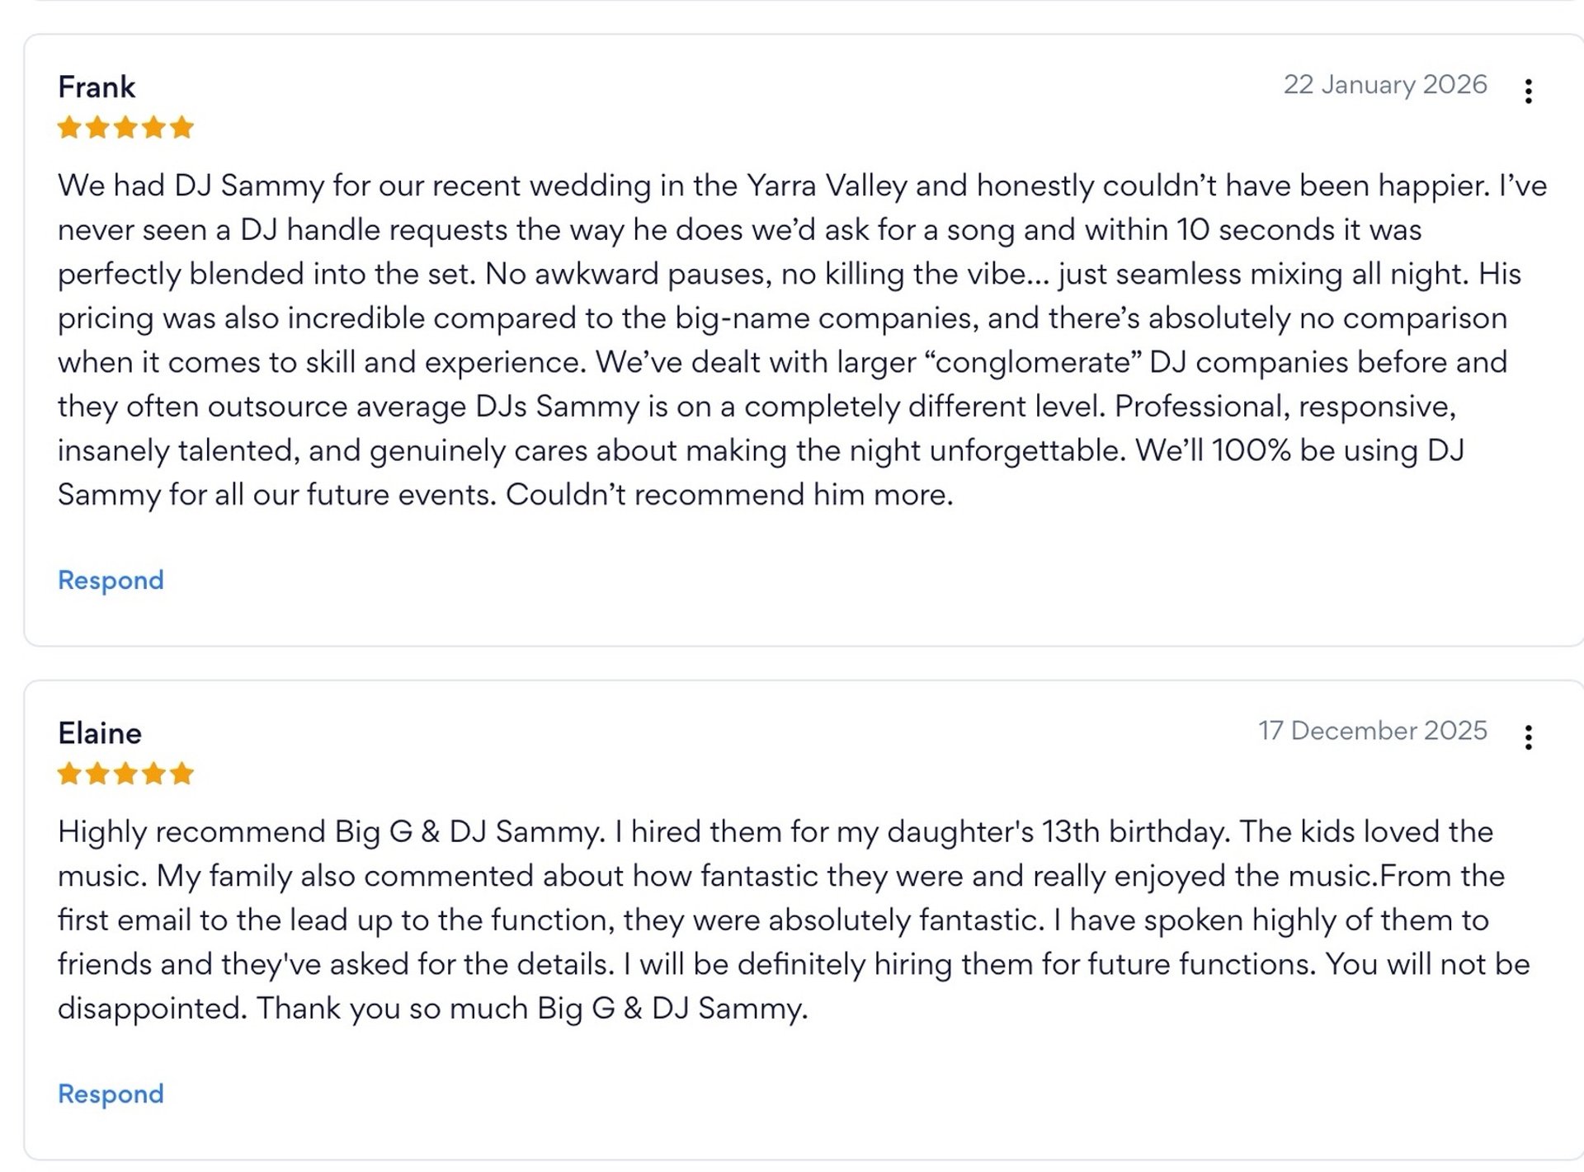Viewport: 1584px width, 1172px height.
Task: Click the second star in Elaine's rating
Action: pyautogui.click(x=97, y=774)
